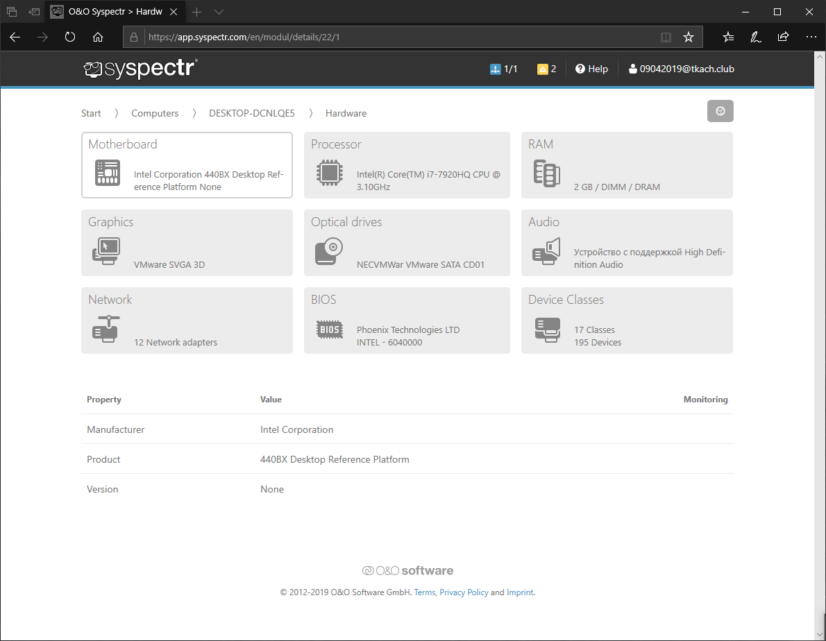Refresh the page
826x641 pixels.
(x=70, y=37)
